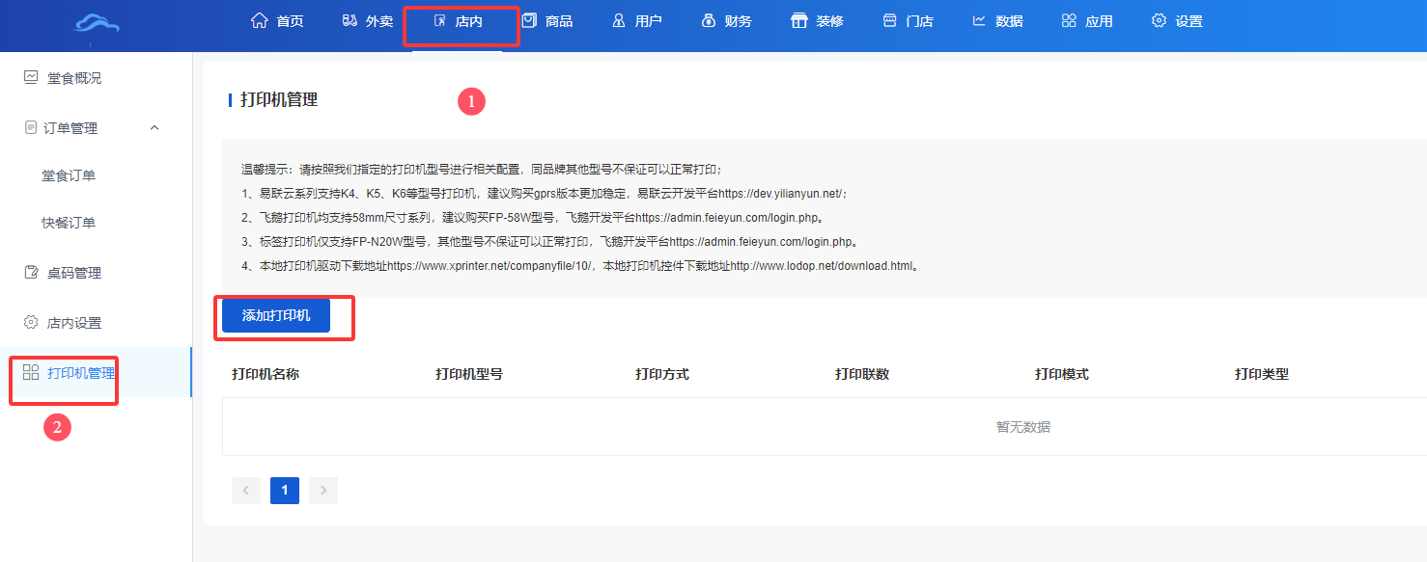Click the chart icon beside 数据
Image resolution: width=1427 pixels, height=562 pixels.
tap(979, 20)
